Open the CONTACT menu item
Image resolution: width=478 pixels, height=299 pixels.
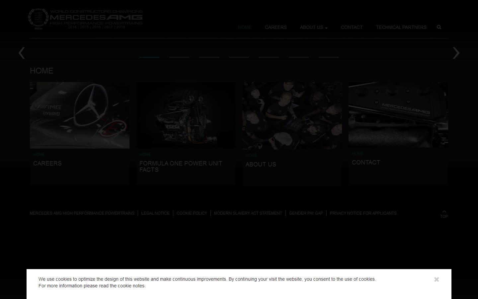[352, 27]
